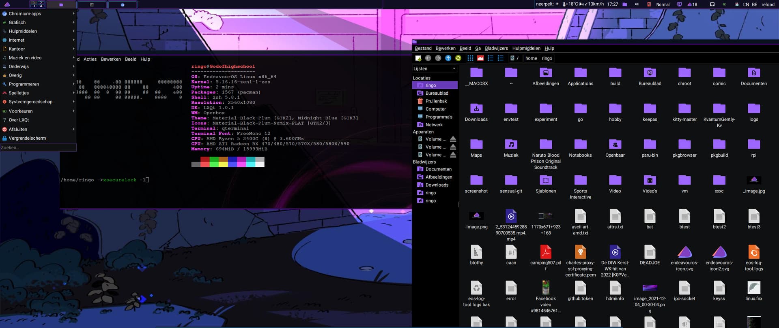Screen dimensions: 779x328
Task: Open the Ga menu
Action: pyautogui.click(x=478, y=48)
